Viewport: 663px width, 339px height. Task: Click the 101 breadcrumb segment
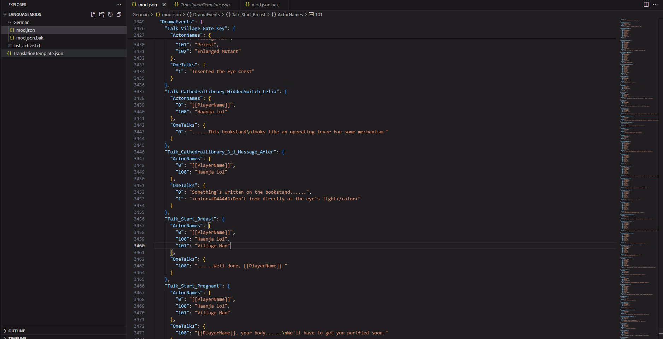[316, 14]
